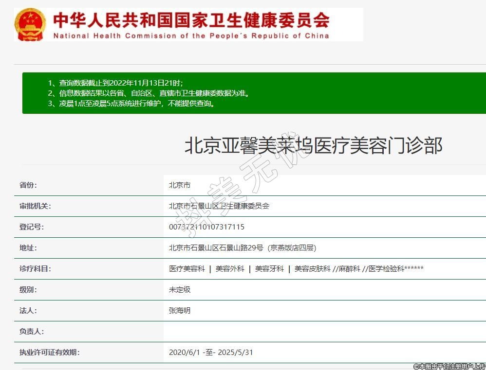Click the English National Health Commission text

[x=191, y=35]
